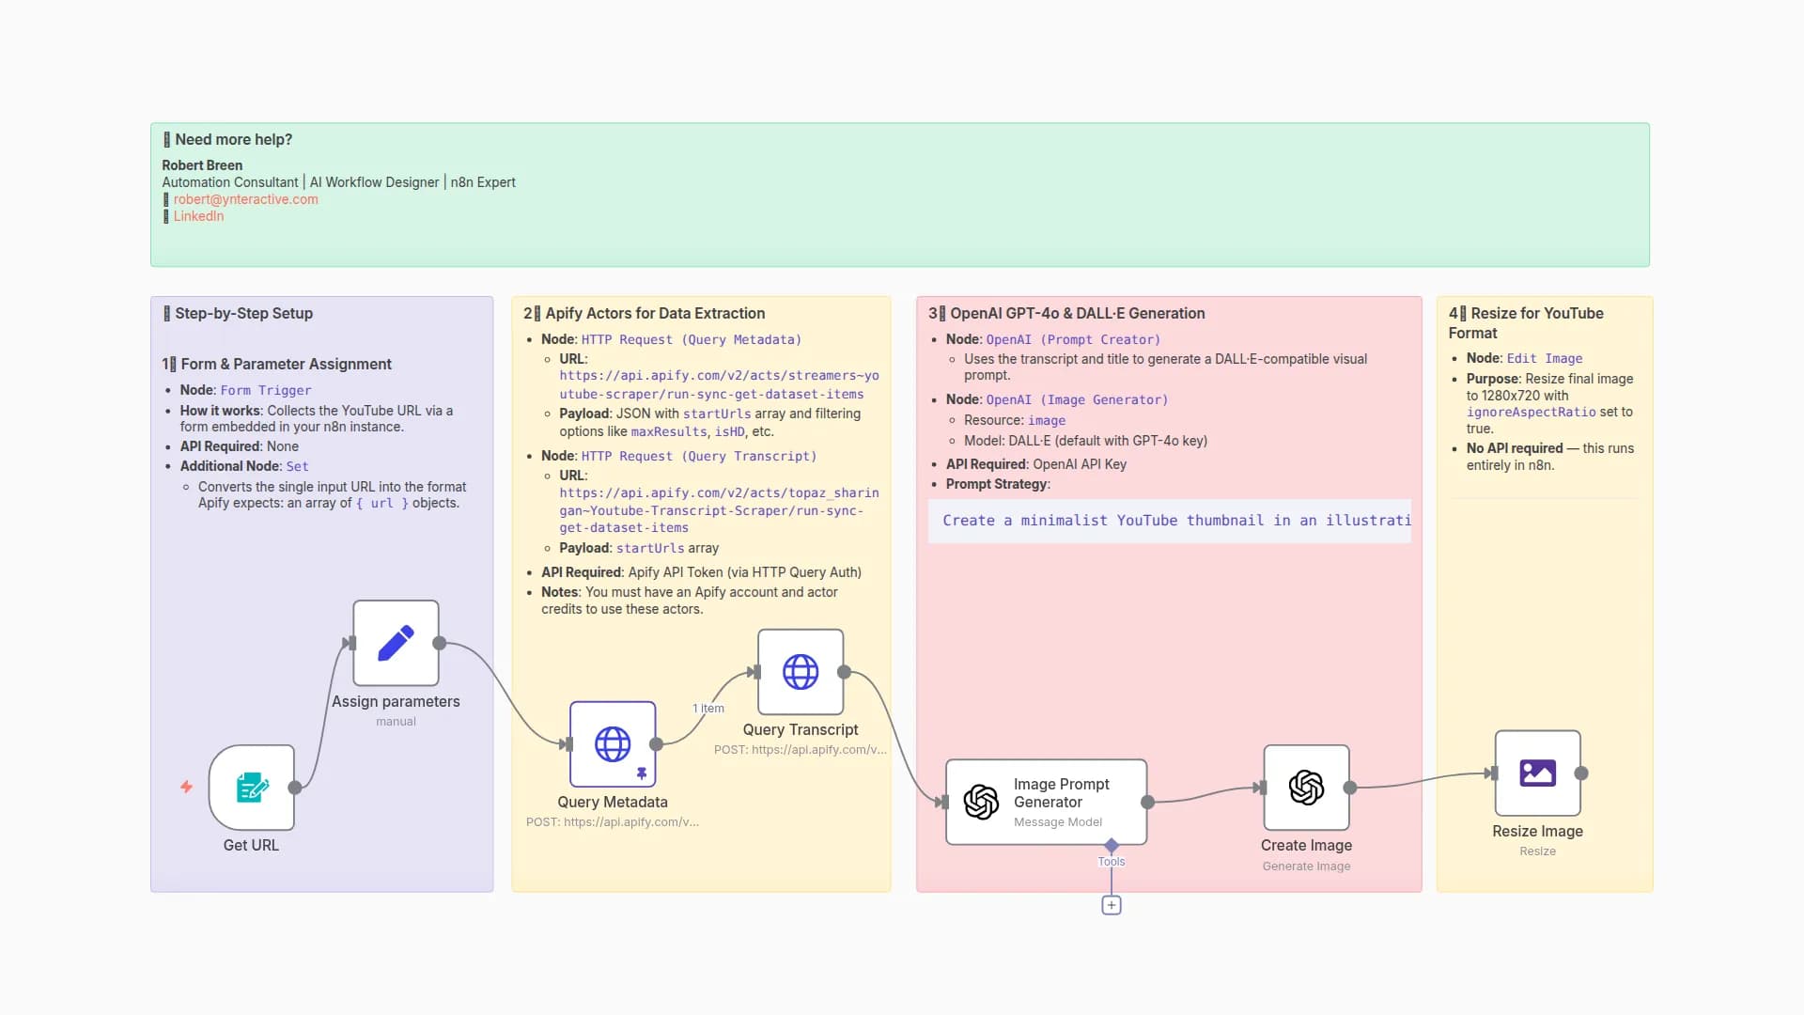The width and height of the screenshot is (1804, 1015).
Task: Click the Resize Image output connector dot
Action: coord(1581,773)
